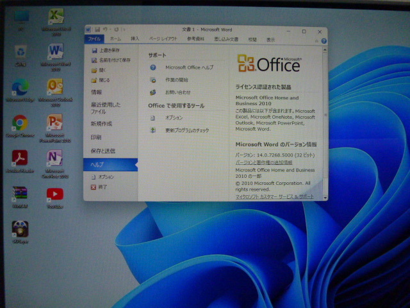Switch to the ホーム tab
410x308 pixels.
(x=115, y=39)
